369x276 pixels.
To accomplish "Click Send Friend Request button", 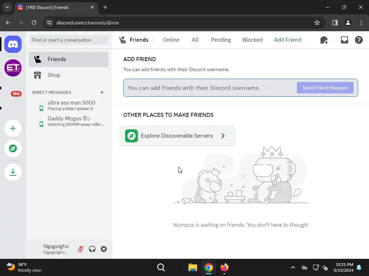I will (x=325, y=88).
